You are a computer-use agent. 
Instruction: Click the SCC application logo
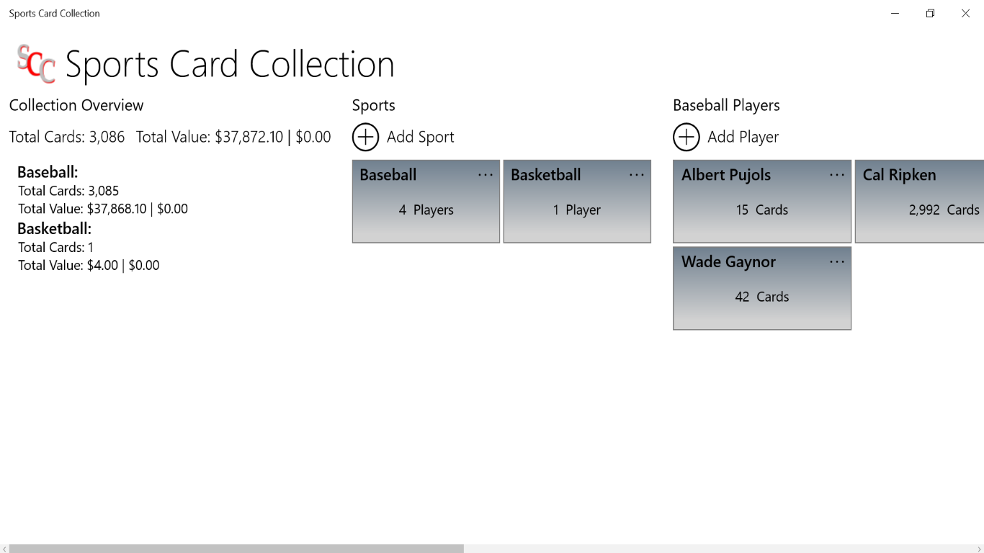pyautogui.click(x=35, y=63)
